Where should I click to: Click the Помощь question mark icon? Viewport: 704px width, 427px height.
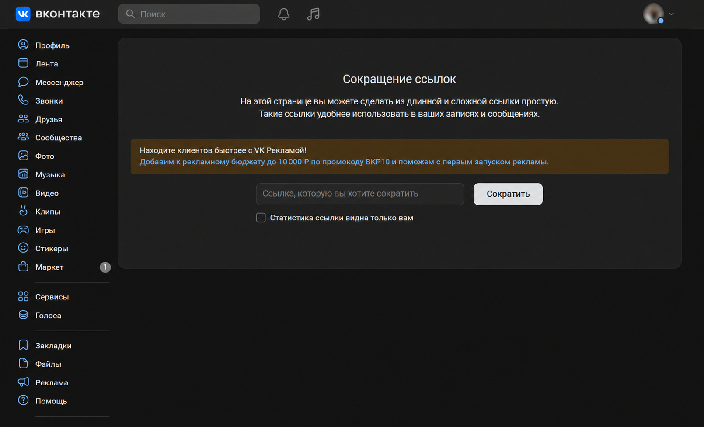pyautogui.click(x=23, y=401)
